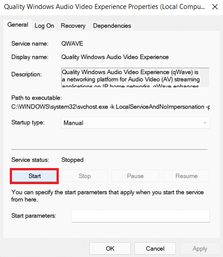Click the "Service status:" label

coord(30,160)
